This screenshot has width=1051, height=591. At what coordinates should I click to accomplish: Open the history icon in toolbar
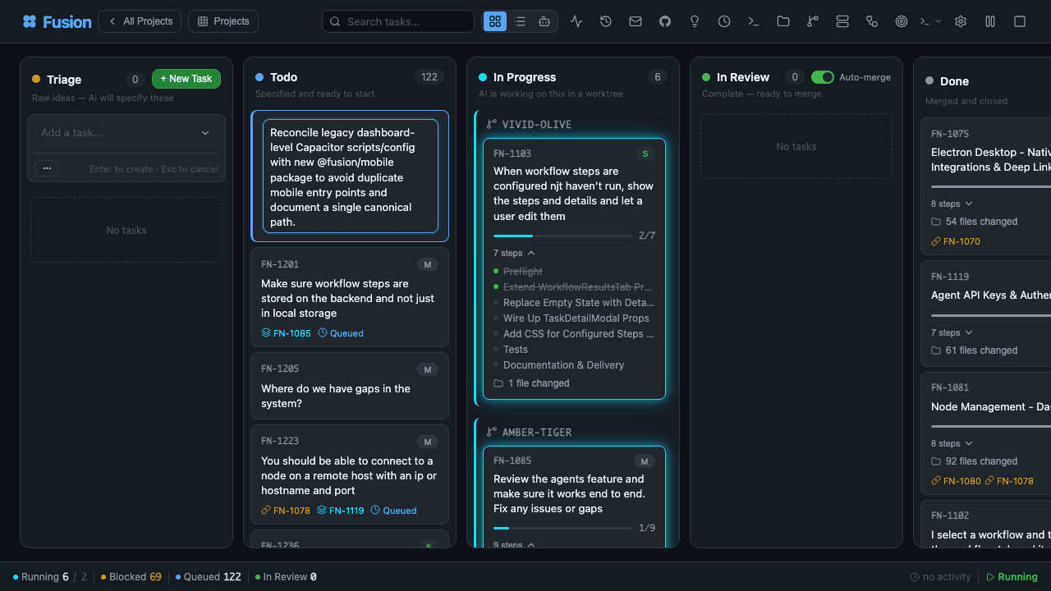coord(606,21)
